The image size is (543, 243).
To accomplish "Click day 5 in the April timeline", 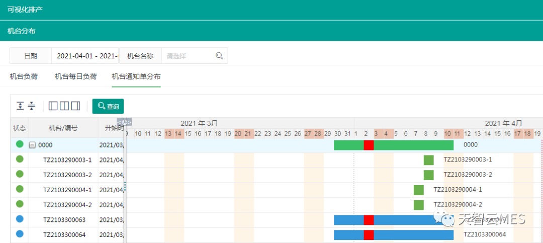I will click(396, 133).
